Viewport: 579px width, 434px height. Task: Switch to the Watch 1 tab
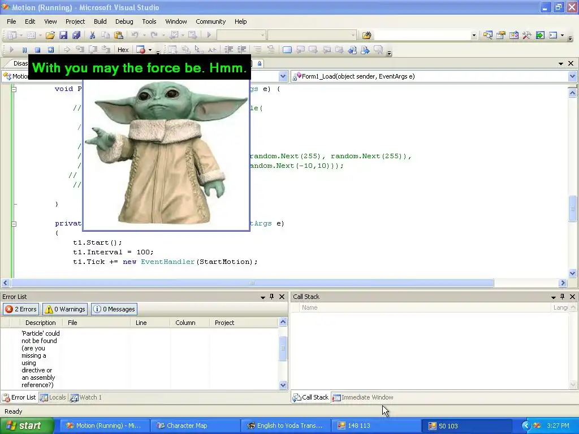click(x=86, y=397)
